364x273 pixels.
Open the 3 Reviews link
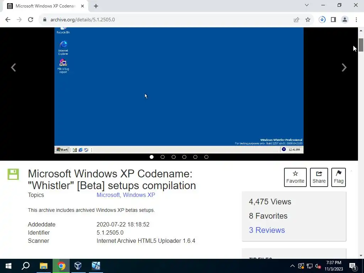tap(267, 230)
